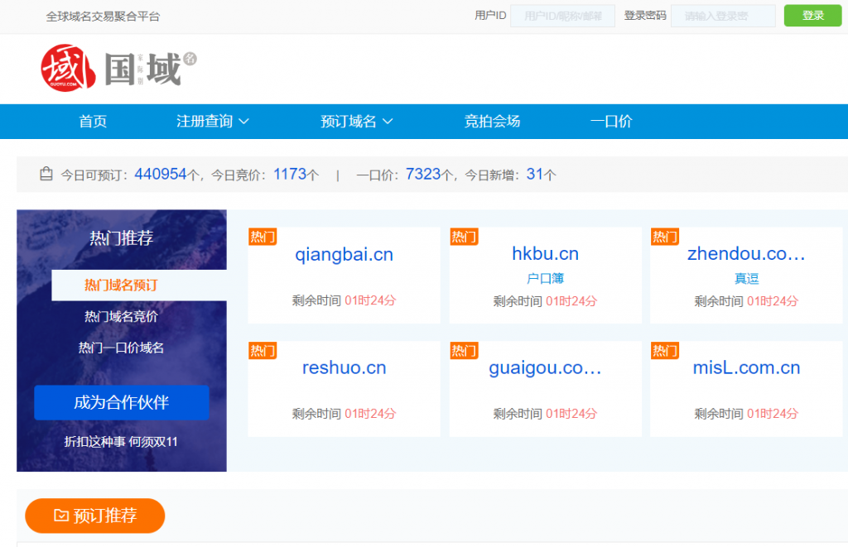Click the 国域 wordmark text

(142, 70)
